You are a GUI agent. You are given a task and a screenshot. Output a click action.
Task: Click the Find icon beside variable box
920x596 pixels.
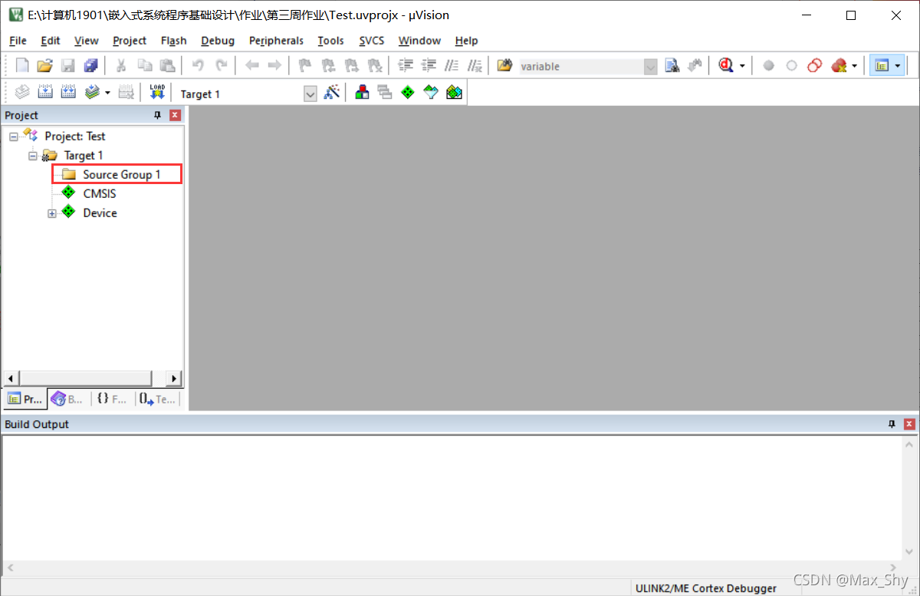tap(672, 66)
